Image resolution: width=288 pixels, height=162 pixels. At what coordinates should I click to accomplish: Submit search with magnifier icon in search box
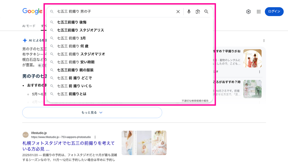click(206, 12)
